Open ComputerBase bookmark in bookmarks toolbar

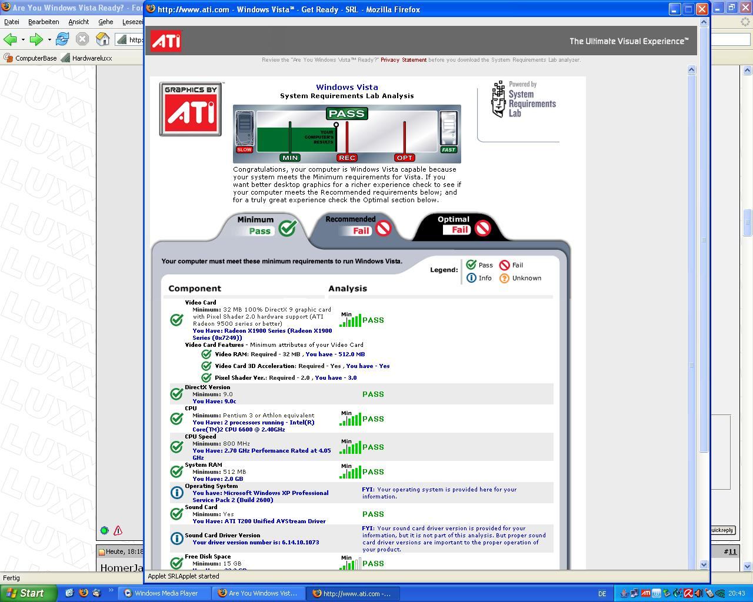point(30,58)
